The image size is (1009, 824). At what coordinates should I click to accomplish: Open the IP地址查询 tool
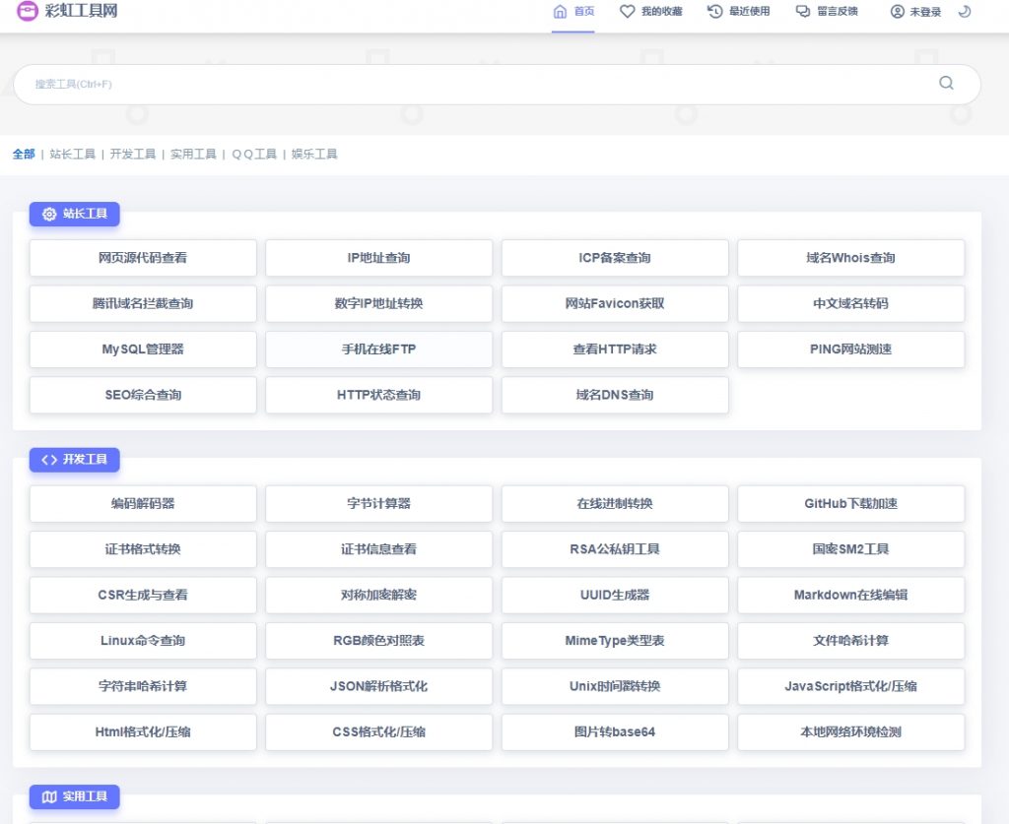pyautogui.click(x=378, y=258)
